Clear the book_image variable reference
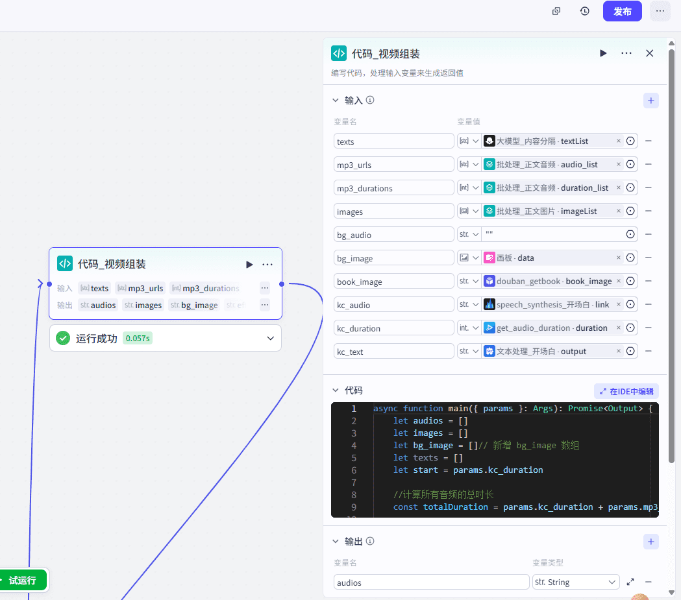Image resolution: width=681 pixels, height=600 pixels. (x=618, y=281)
